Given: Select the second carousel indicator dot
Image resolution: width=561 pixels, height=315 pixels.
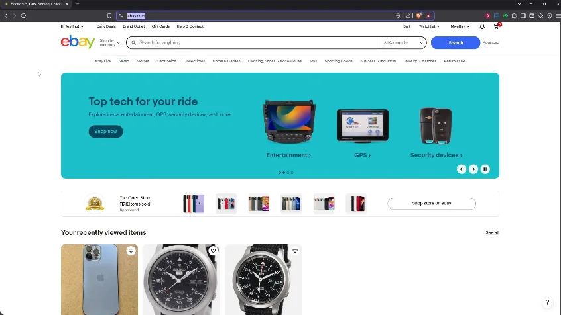Looking at the screenshot, I should [x=284, y=173].
